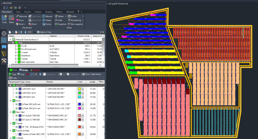258x139 pixels.
Task: Click Del. snapshot
Action: coord(75,24)
